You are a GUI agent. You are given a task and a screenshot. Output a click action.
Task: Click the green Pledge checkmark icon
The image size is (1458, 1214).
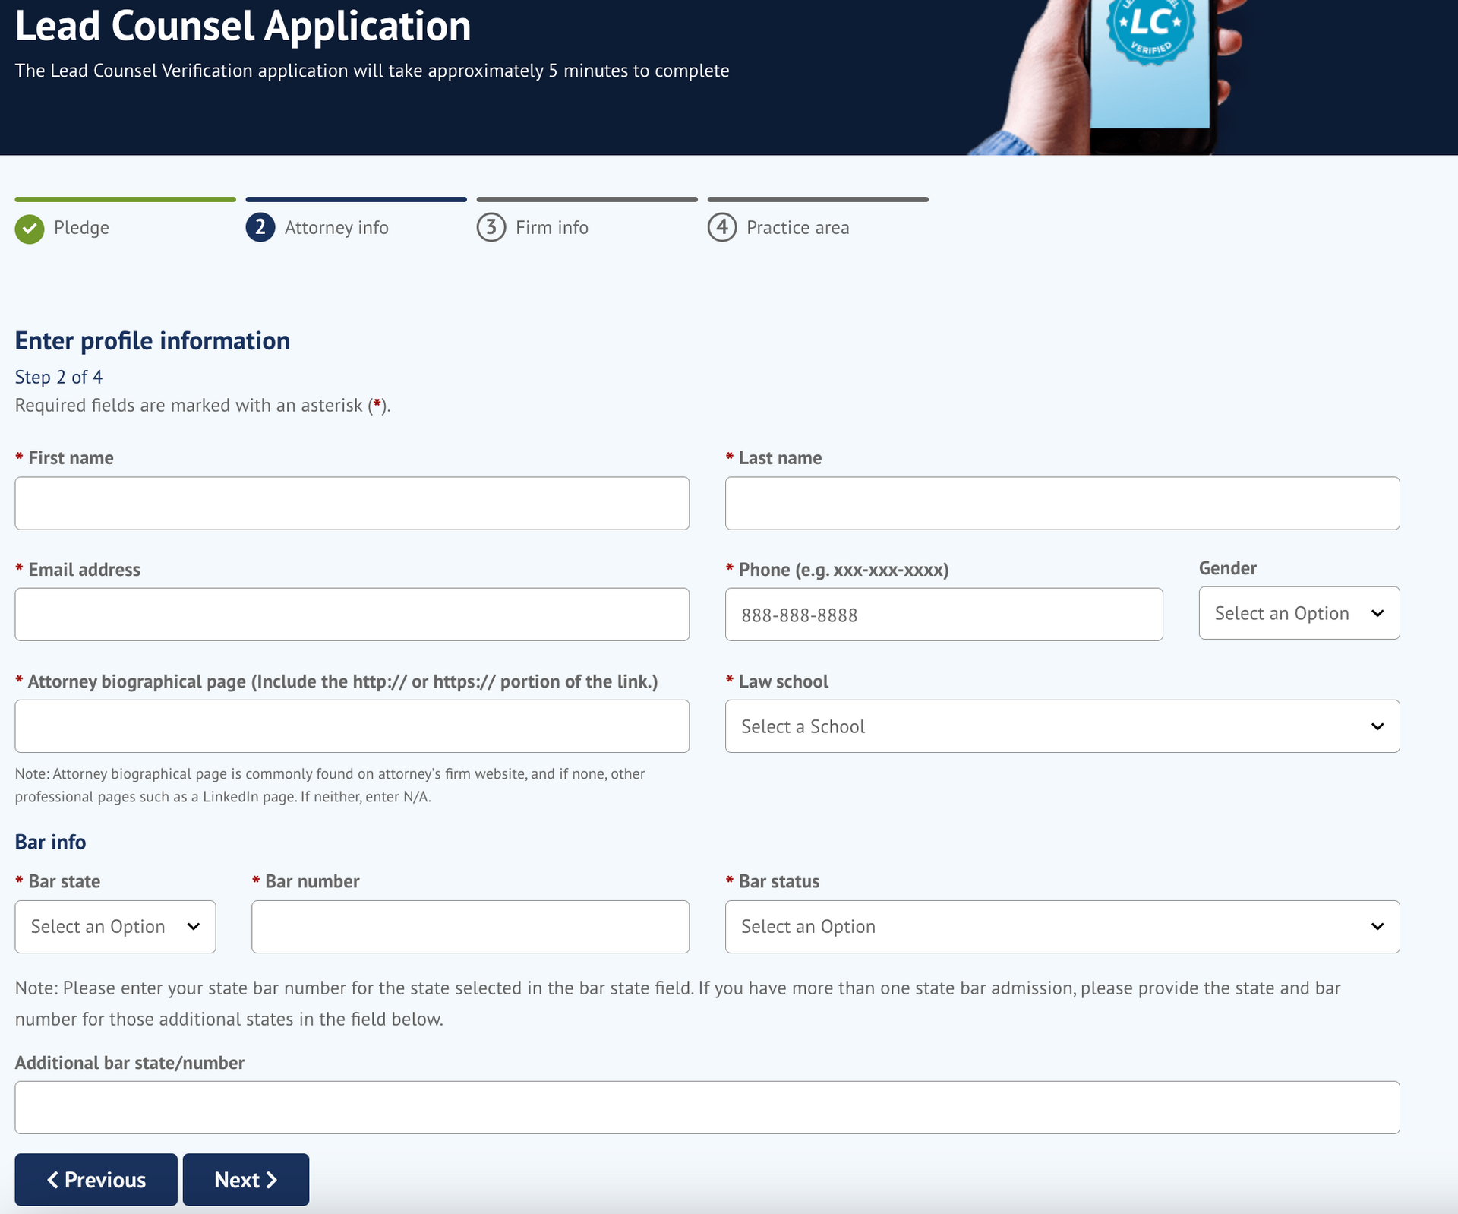(30, 229)
